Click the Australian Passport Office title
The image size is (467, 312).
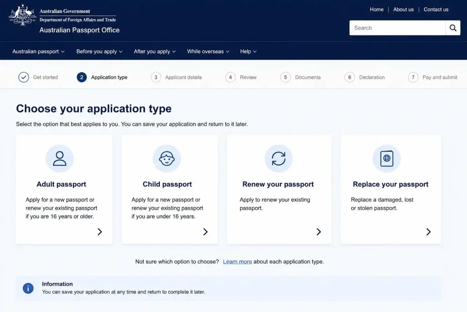pos(79,30)
